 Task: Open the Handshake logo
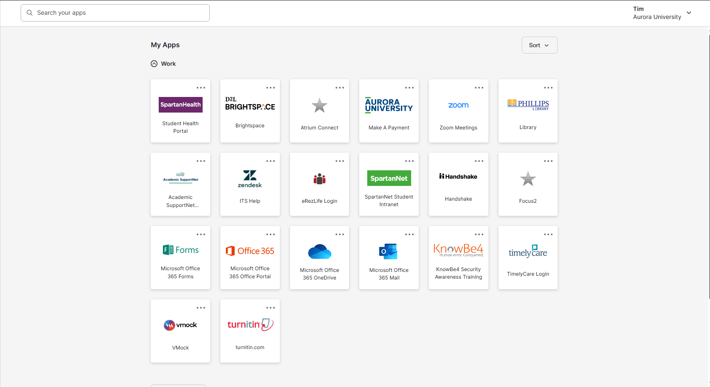458,177
